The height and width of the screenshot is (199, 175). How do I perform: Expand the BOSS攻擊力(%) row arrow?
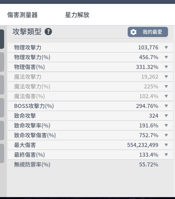click(166, 106)
